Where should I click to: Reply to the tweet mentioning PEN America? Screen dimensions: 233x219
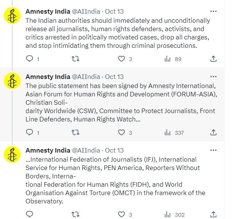point(29,214)
